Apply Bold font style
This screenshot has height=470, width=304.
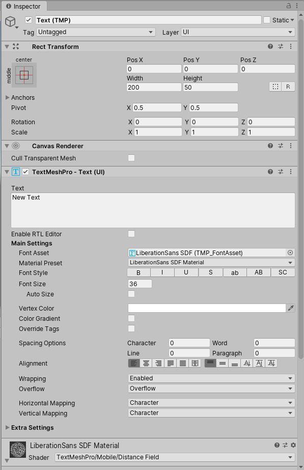click(139, 272)
